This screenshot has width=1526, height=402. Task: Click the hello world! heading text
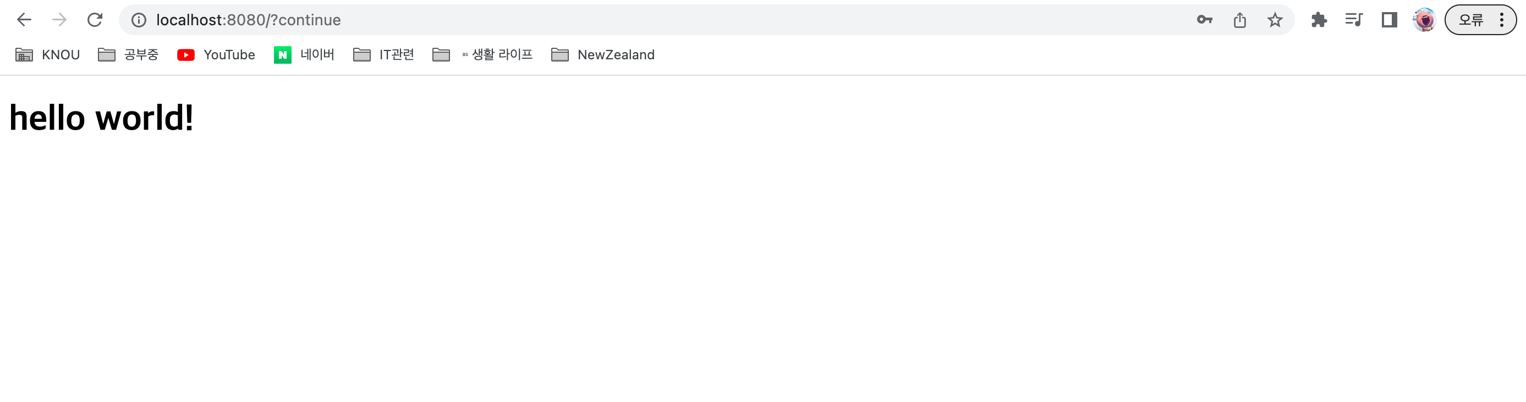tap(101, 118)
